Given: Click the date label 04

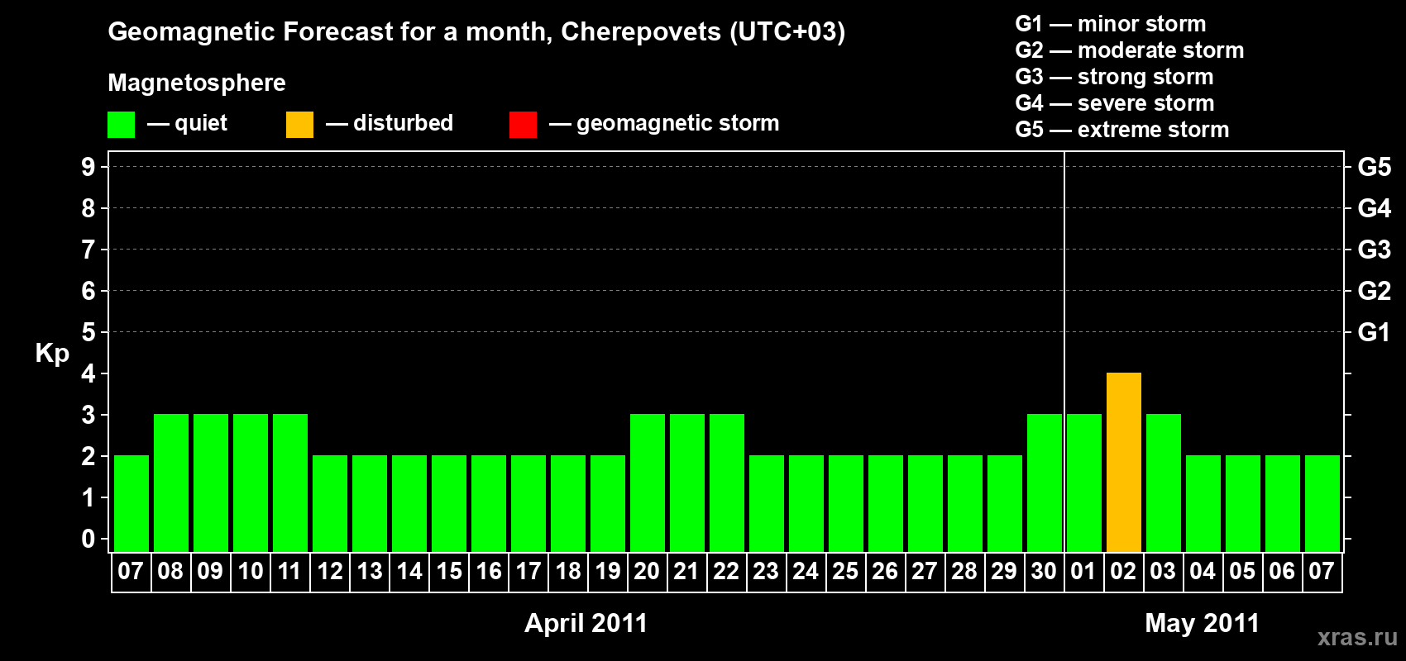Looking at the screenshot, I should 1203,571.
